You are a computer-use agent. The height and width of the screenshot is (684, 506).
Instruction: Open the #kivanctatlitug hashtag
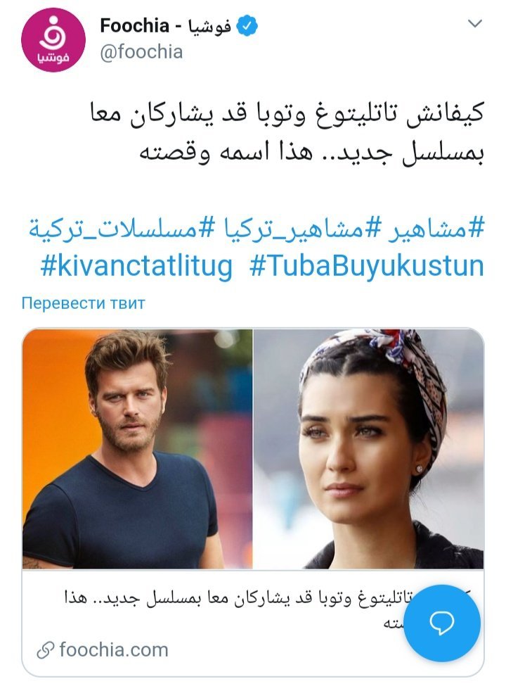point(136,266)
